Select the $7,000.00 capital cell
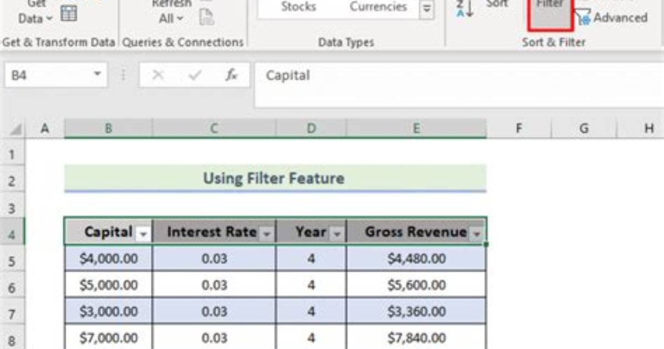The width and height of the screenshot is (664, 349). (x=108, y=337)
